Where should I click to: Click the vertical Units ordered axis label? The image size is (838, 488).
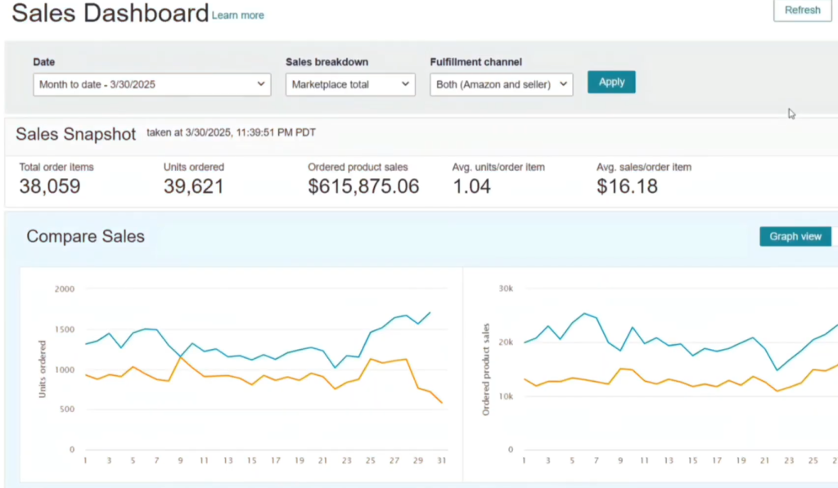pos(43,369)
